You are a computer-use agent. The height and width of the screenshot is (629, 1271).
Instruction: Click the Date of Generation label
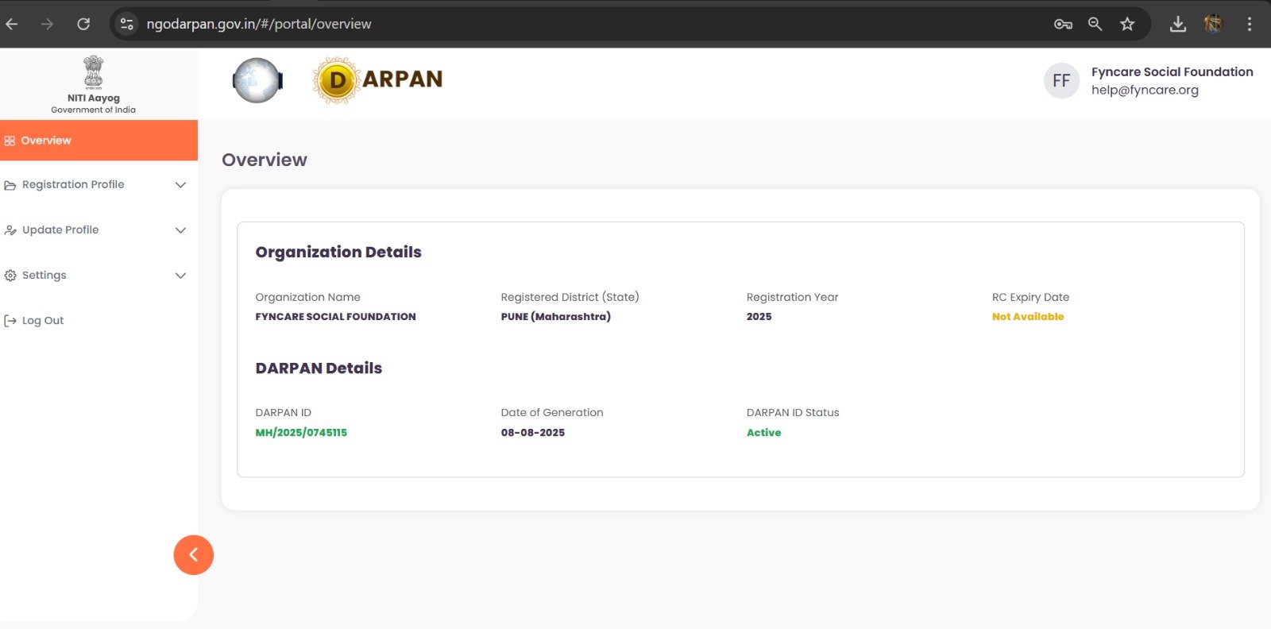pyautogui.click(x=552, y=413)
